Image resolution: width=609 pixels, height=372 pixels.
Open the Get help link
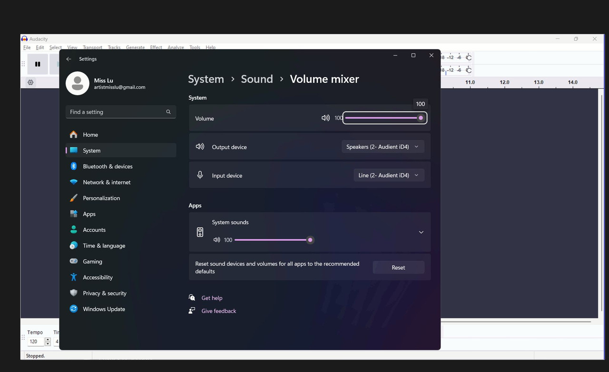212,298
